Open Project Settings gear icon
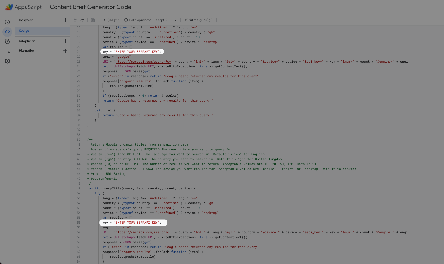Viewport: 444px width, 264px height. click(7, 61)
